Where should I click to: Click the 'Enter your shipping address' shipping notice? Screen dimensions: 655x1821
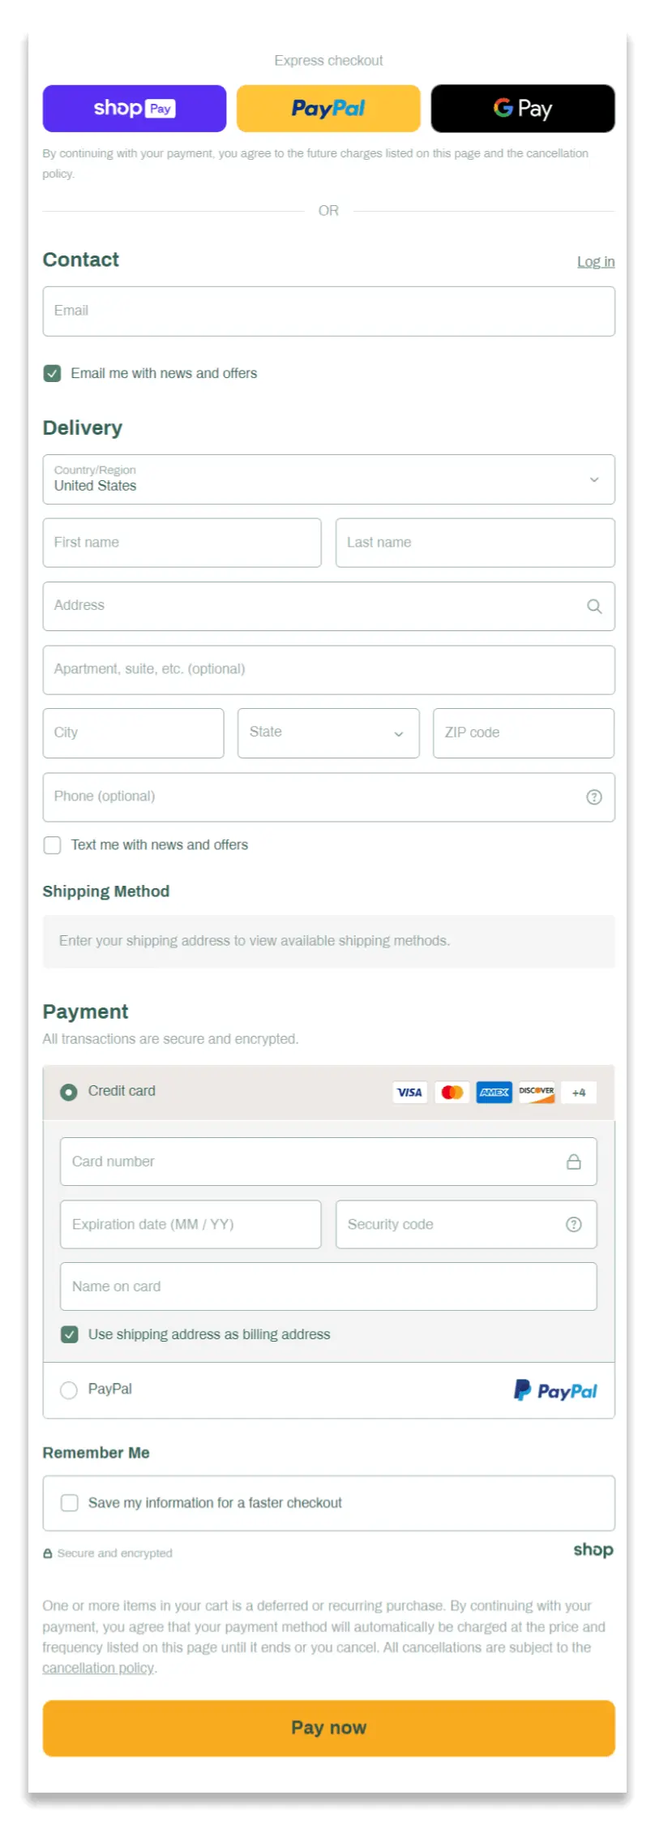point(329,941)
